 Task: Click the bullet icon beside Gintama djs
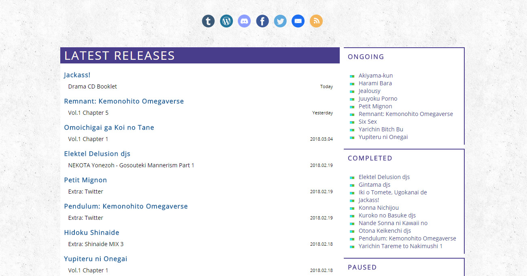click(x=352, y=185)
